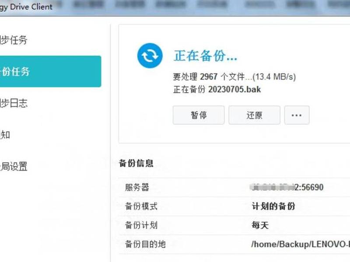Open the 同步任务 sidebar section
Image resolution: width=350 pixels, height=262 pixels.
click(14, 40)
